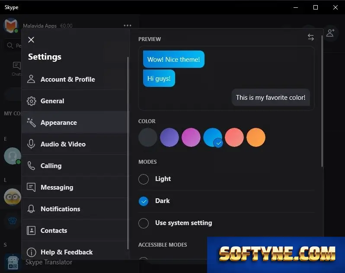
Task: Click the gear icon beside General
Action: (x=31, y=101)
